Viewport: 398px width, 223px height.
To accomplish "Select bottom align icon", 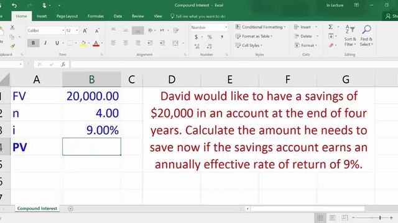I will (x=138, y=30).
